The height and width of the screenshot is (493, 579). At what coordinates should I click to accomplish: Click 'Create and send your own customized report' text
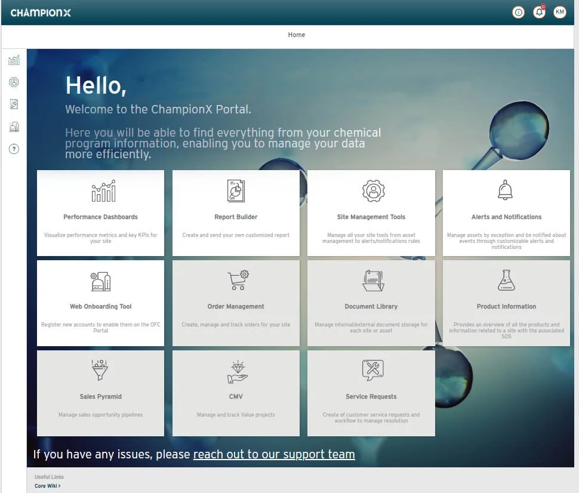point(236,235)
